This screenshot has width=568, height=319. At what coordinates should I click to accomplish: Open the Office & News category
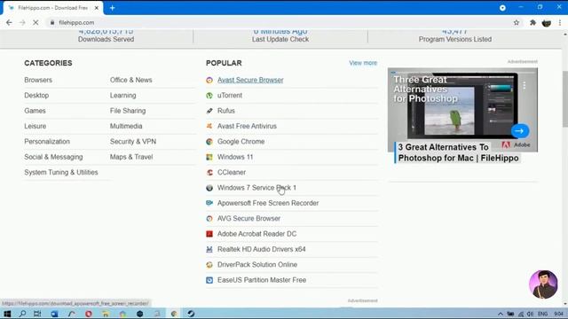(130, 80)
